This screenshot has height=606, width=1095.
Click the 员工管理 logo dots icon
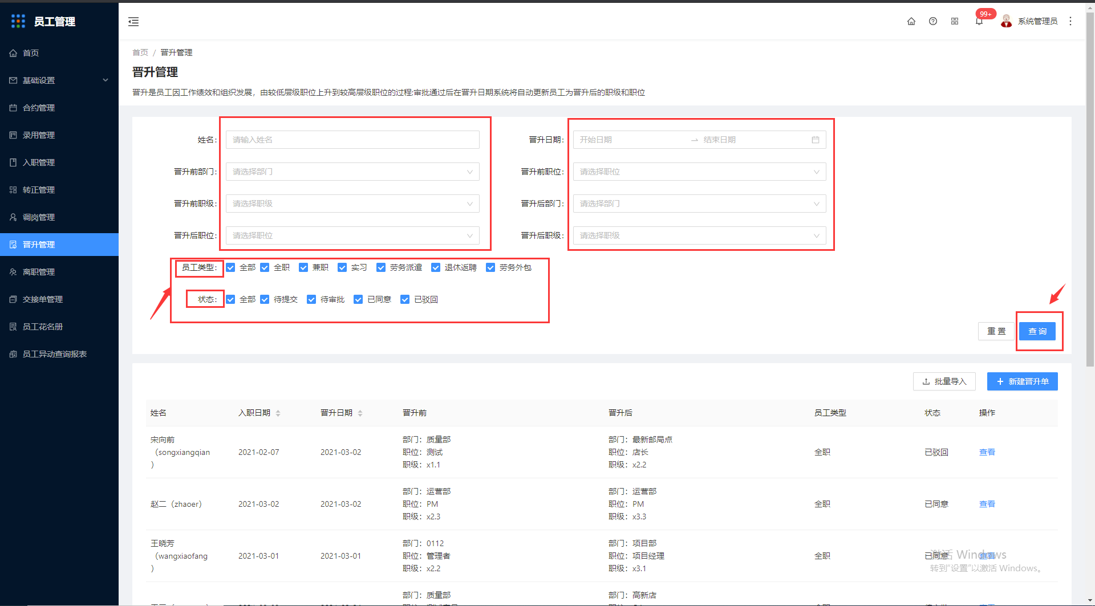18,21
